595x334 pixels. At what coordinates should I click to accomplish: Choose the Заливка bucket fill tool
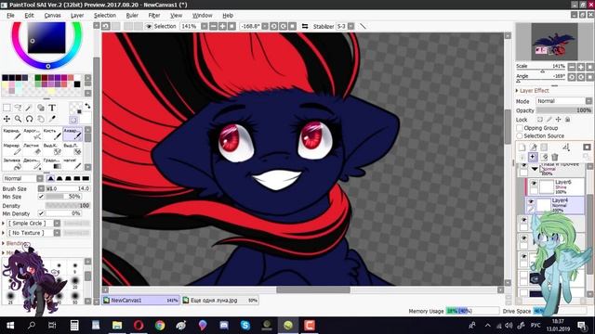(12, 163)
